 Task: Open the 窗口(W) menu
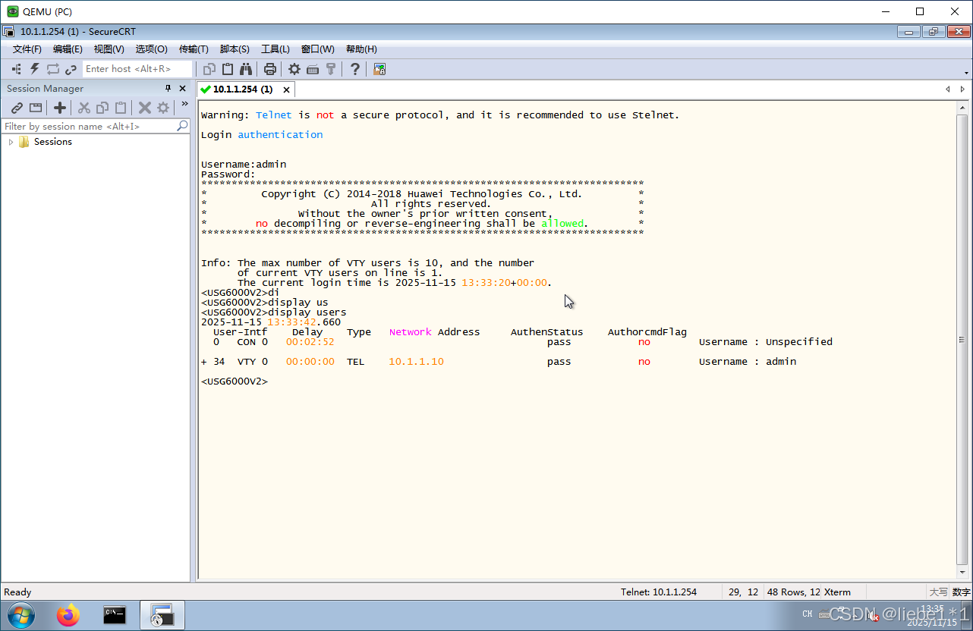click(x=317, y=49)
